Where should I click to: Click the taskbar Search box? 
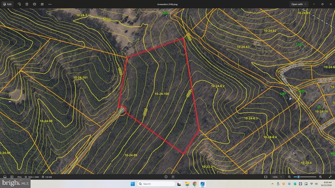click(156, 184)
